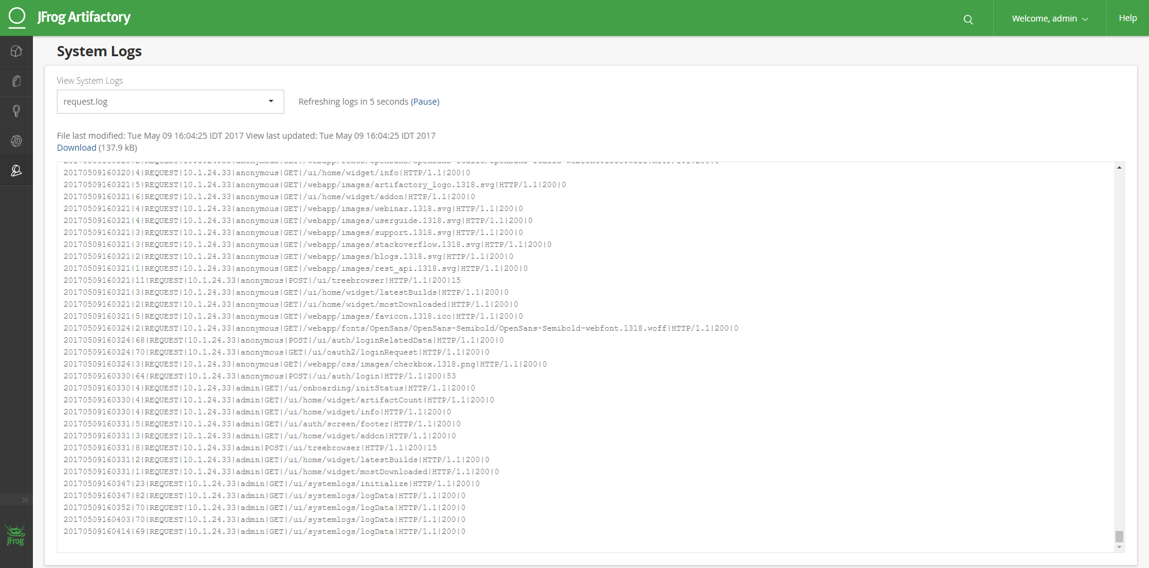The image size is (1149, 568).
Task: Download the request.log file
Action: pyautogui.click(x=77, y=148)
